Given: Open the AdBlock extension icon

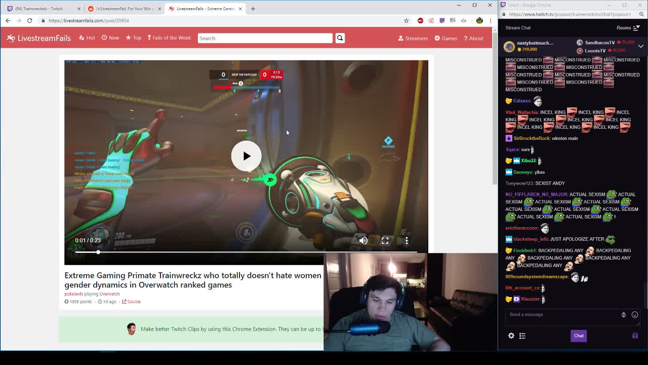Looking at the screenshot, I should point(420,21).
